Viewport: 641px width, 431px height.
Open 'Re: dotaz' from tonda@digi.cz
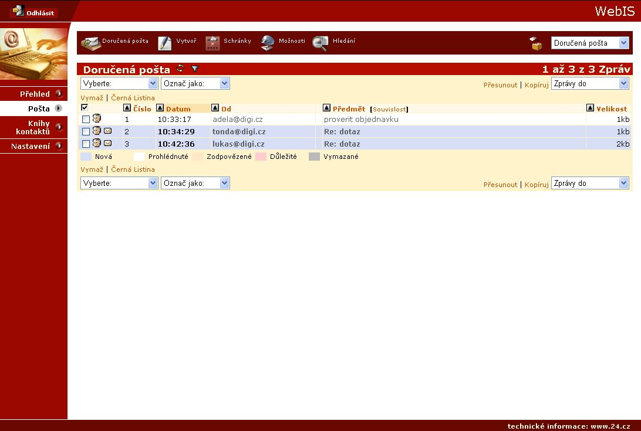point(342,131)
